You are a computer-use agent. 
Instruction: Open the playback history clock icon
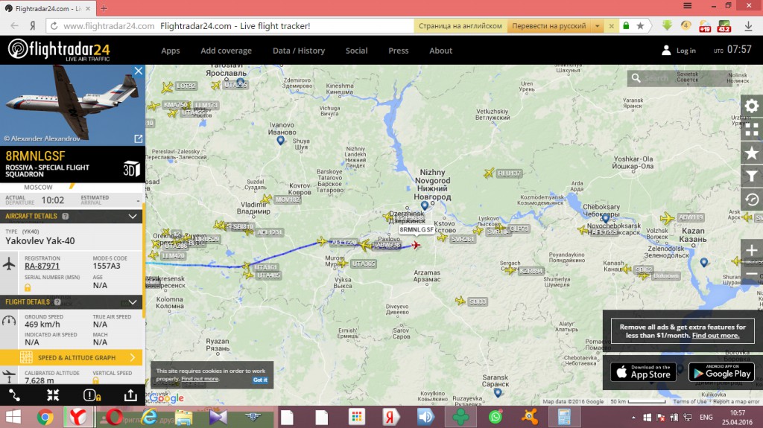(751, 199)
